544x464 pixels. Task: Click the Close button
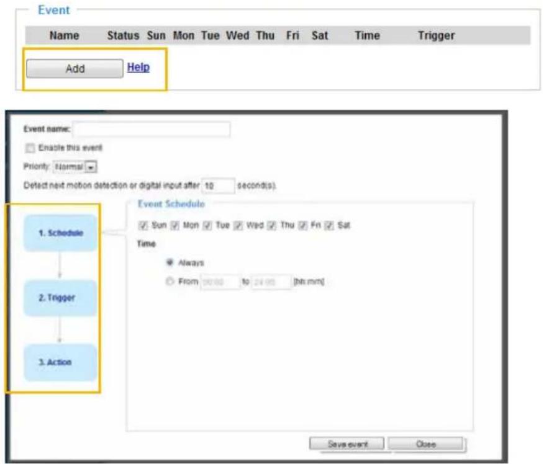tap(425, 444)
